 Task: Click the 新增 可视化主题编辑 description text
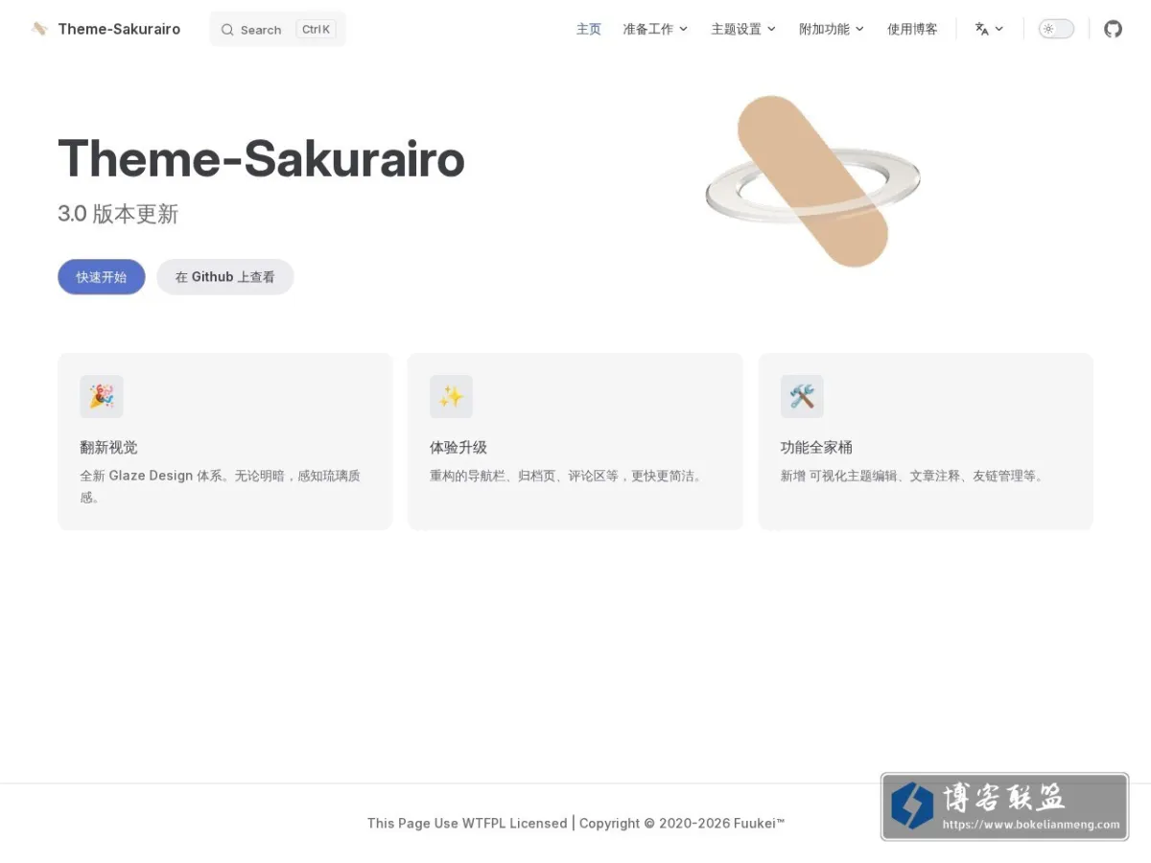(912, 476)
